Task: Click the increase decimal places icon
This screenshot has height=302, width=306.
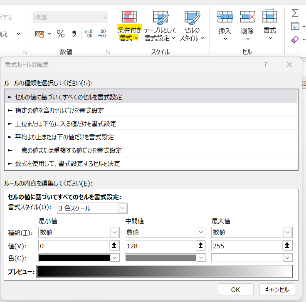Action: [x=88, y=34]
